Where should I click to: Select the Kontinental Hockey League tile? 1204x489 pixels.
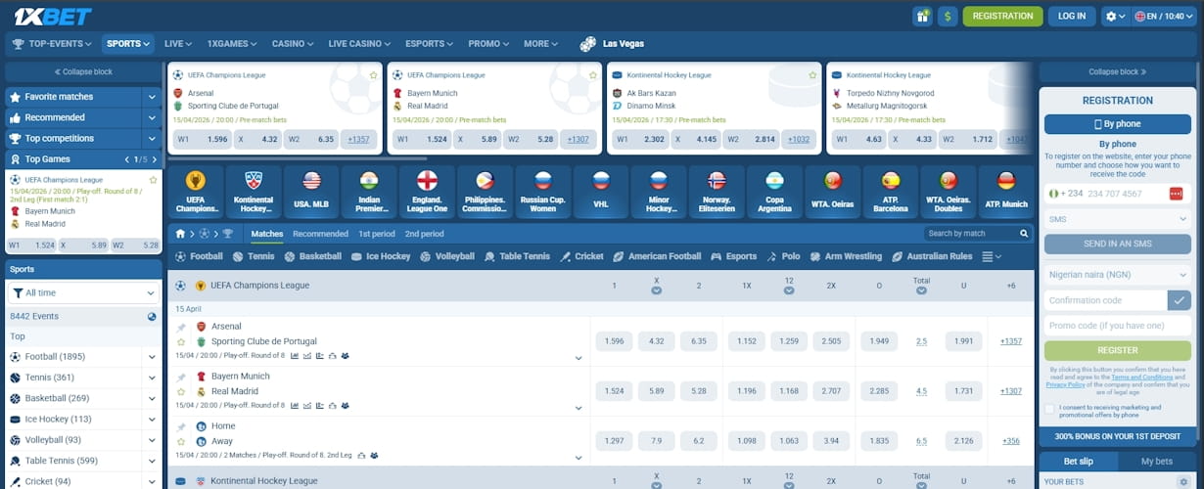255,192
